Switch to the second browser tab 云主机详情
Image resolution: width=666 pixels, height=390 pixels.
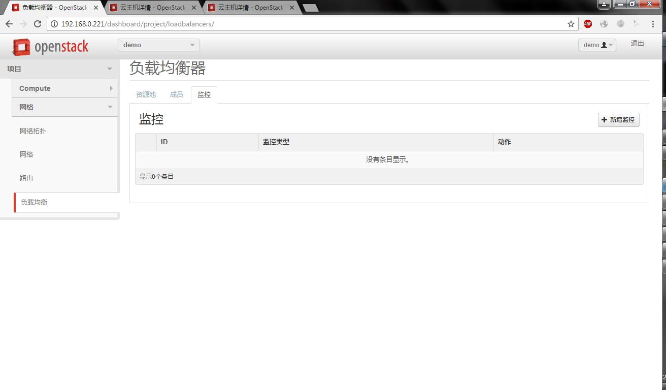152,8
